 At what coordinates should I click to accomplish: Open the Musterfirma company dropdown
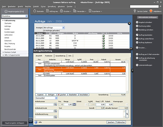[x=26, y=16]
